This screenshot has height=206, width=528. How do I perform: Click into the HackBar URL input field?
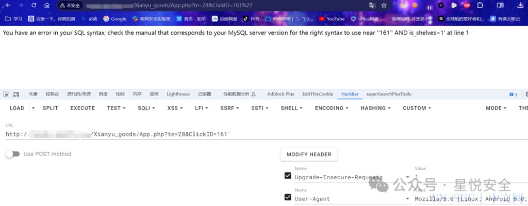point(266,134)
